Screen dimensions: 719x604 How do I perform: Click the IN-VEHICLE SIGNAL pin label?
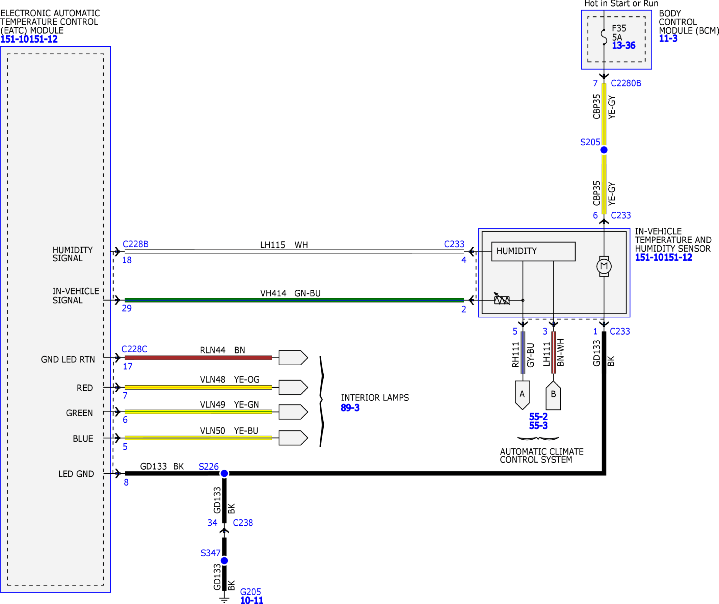tap(76, 295)
